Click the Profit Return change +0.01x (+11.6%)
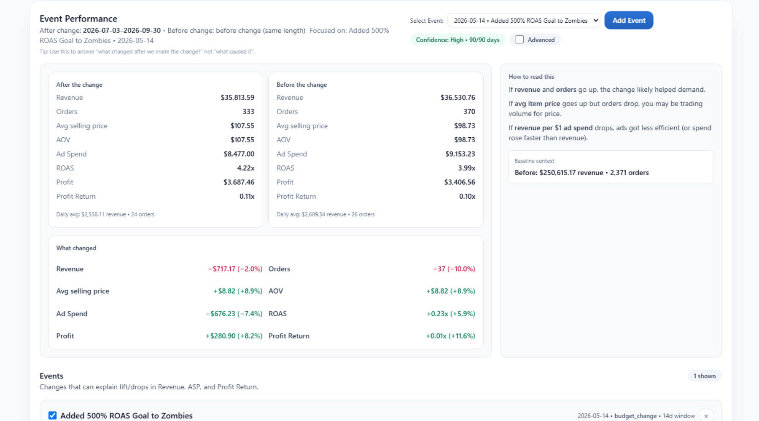The height and width of the screenshot is (421, 759). (x=450, y=336)
